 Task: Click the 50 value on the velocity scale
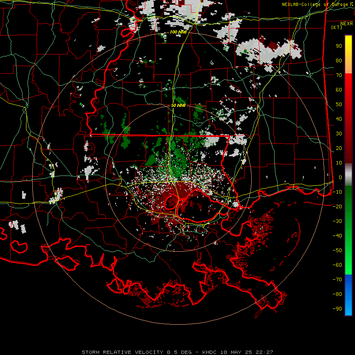tap(339, 105)
